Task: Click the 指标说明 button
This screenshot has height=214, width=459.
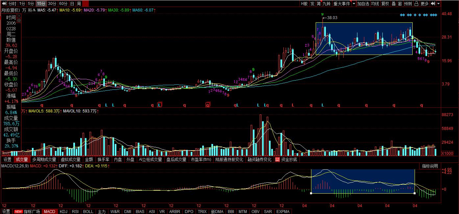Action: click(430, 166)
